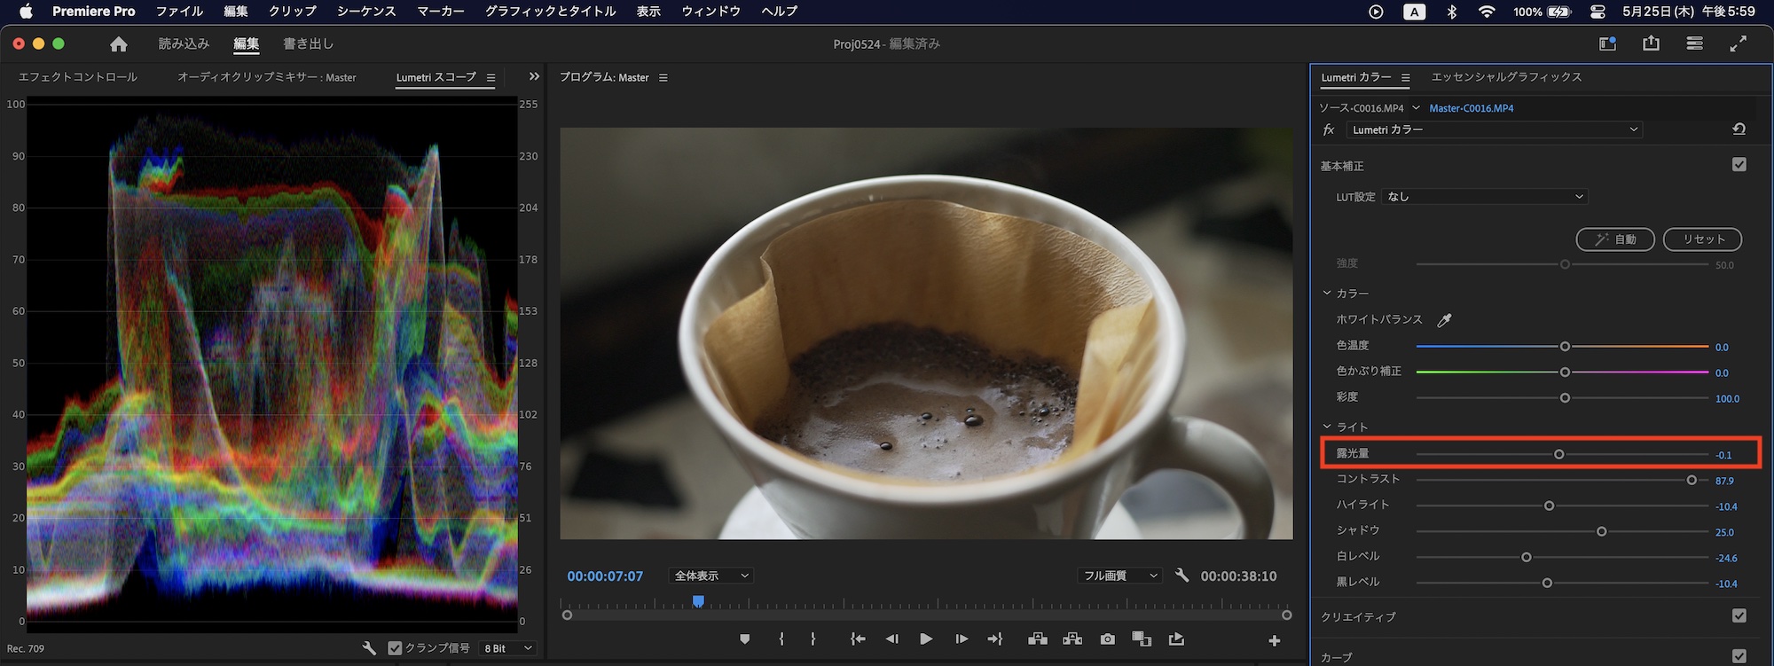Click the コントラスト slider handle
Screen dimensions: 1774x666
[1692, 480]
